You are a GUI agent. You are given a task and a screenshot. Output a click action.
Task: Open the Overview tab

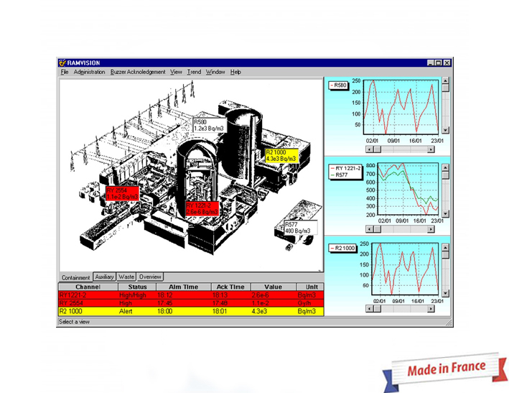pos(150,277)
